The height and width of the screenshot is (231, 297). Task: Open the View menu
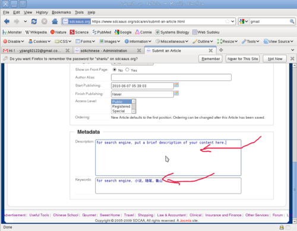(x=28, y=12)
